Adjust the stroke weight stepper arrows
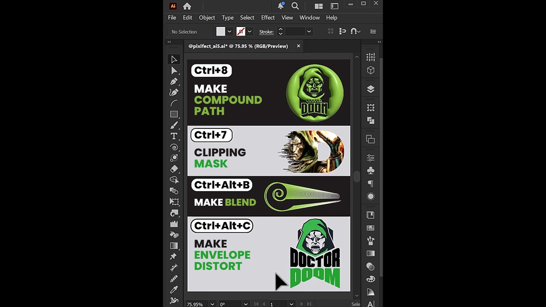Viewport: 546px width, 307px height. pos(280,32)
